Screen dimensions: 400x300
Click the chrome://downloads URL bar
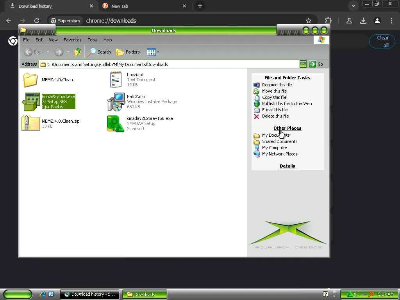(111, 21)
